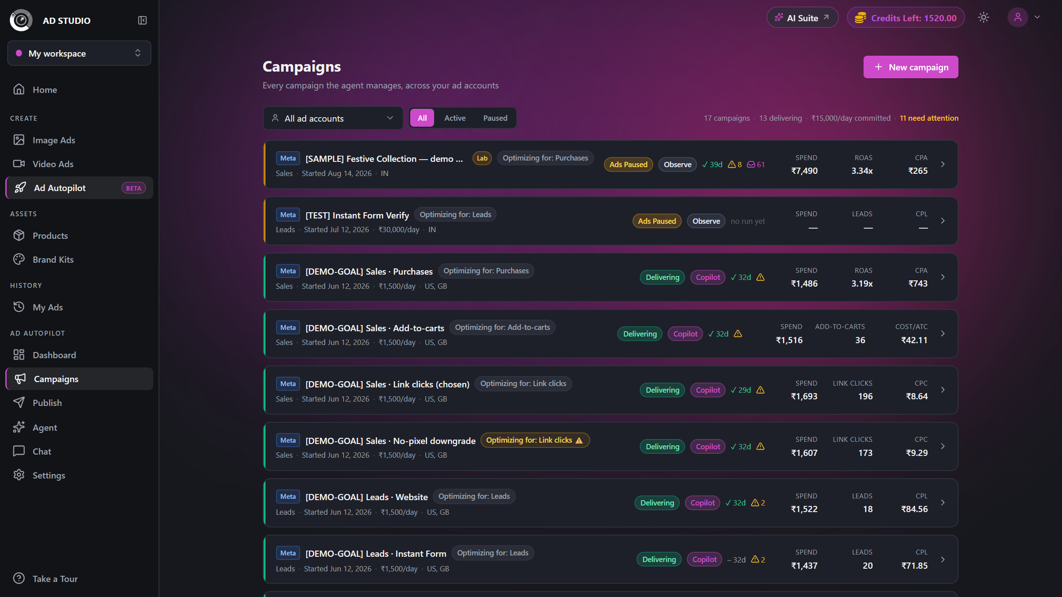
Task: Open Brand Kits palette item
Action: click(80, 259)
